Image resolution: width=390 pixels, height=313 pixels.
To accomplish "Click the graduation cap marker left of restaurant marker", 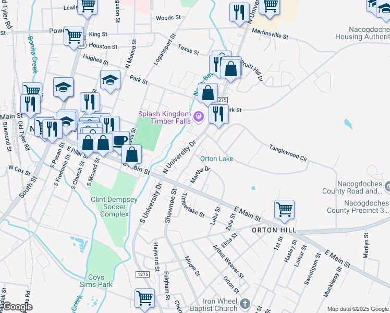I will (64, 88).
